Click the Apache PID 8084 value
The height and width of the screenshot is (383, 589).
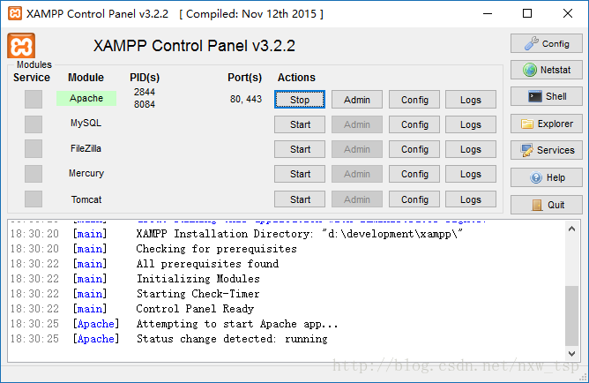(x=145, y=104)
